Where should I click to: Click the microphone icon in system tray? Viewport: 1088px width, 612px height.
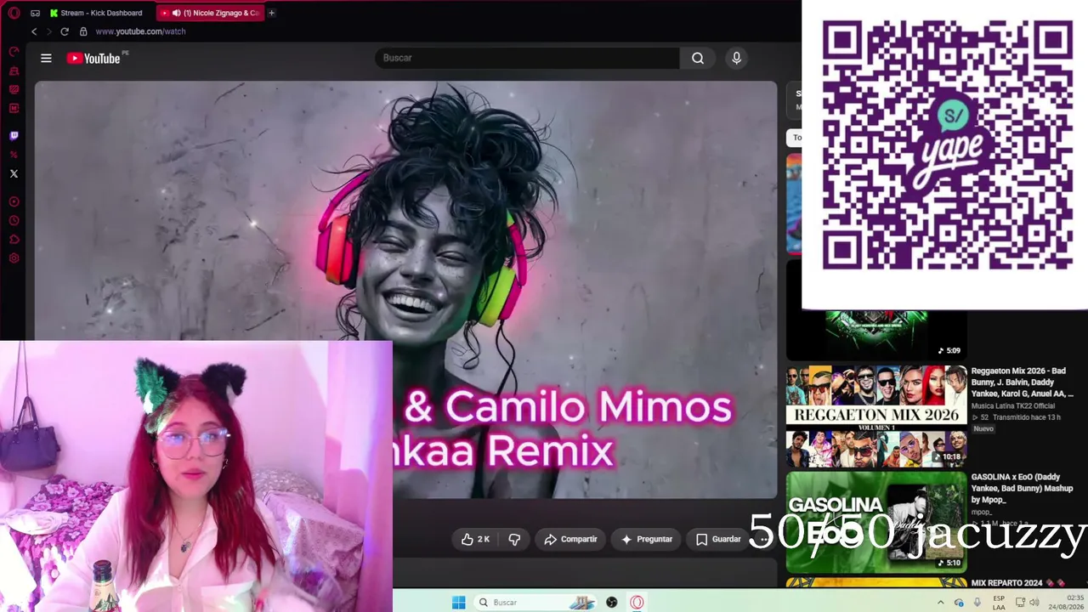(977, 603)
